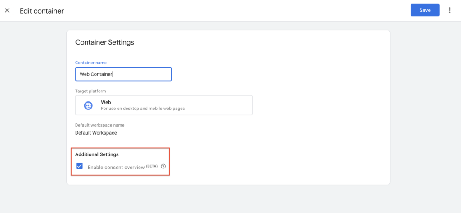Screen dimensions: 461x213
Task: Open the three-dot more options menu
Action: pyautogui.click(x=449, y=10)
